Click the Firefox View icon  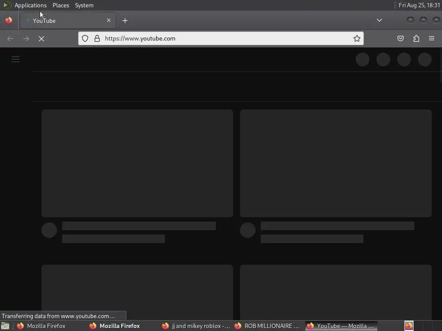point(9,20)
